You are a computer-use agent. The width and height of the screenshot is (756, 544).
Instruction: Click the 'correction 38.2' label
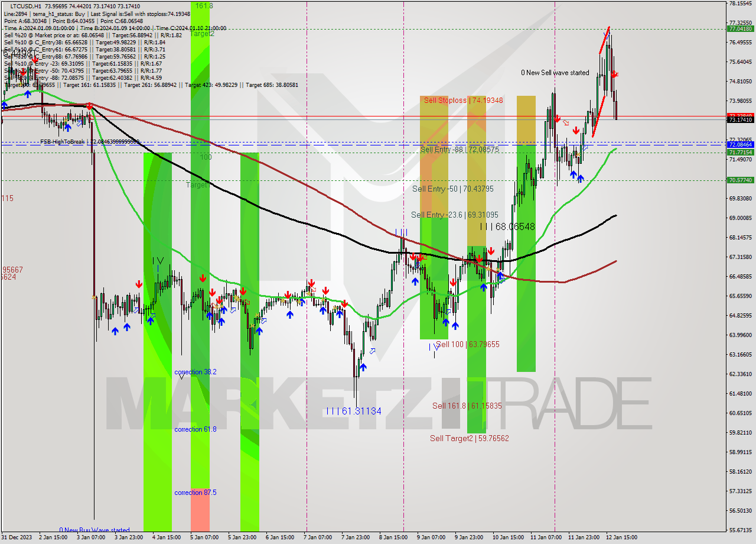pyautogui.click(x=195, y=372)
